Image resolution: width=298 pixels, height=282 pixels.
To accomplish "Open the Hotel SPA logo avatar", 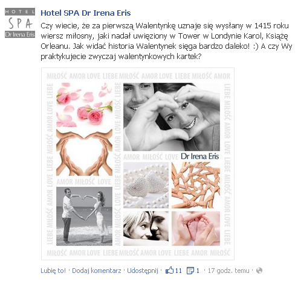I will (x=20, y=23).
